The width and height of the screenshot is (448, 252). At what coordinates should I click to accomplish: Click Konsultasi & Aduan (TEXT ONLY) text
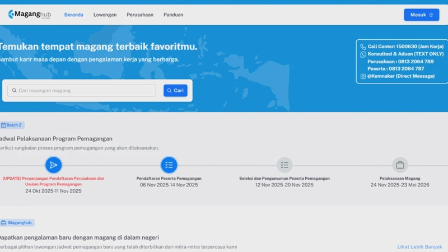pos(405,54)
